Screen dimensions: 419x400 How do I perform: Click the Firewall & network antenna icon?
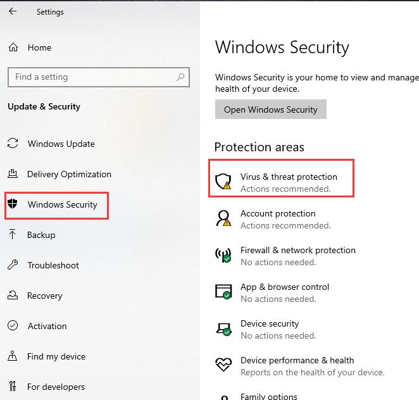point(223,255)
